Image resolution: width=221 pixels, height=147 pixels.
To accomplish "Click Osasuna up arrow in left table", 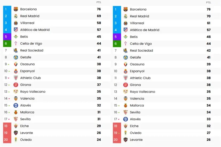I will [9, 64].
